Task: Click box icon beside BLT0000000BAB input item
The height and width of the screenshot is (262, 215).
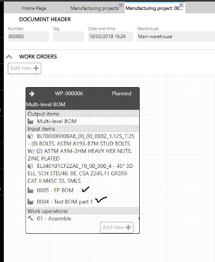Action: coord(30,136)
